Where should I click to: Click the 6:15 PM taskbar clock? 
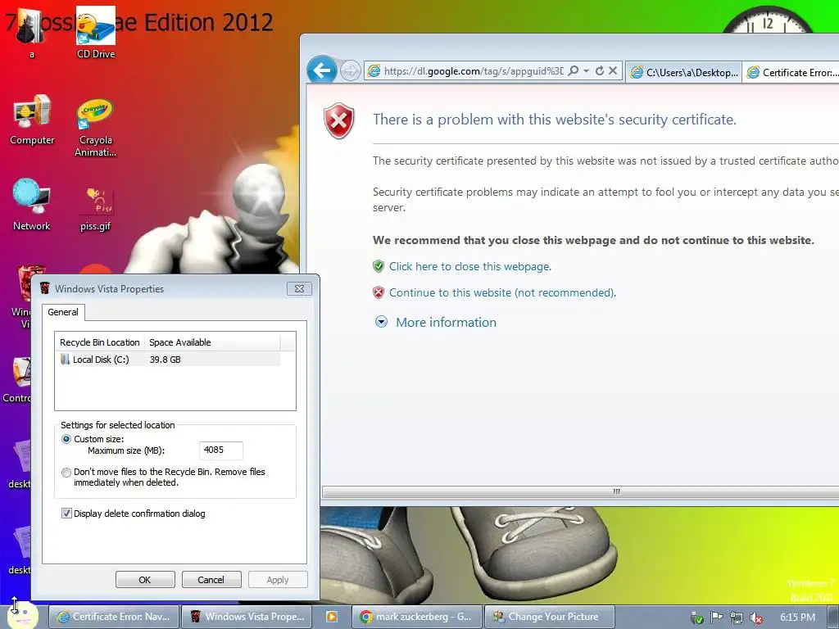pos(797,618)
